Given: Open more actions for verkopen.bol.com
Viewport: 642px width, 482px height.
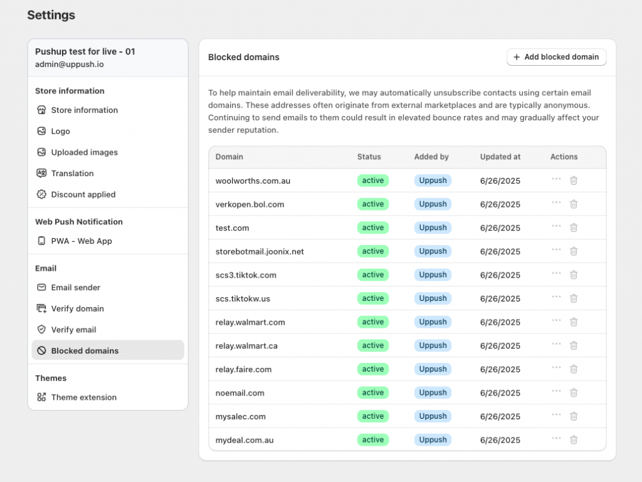Looking at the screenshot, I should pyautogui.click(x=556, y=204).
